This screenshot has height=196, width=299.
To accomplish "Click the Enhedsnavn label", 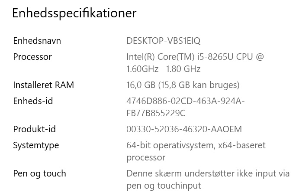I will [x=37, y=41].
